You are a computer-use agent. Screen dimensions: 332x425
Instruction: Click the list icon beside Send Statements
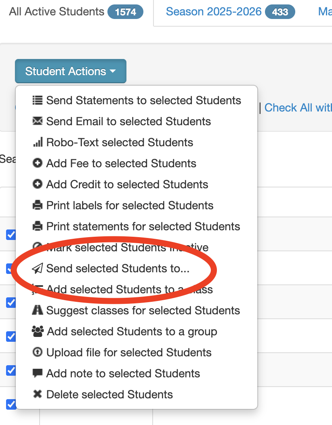[38, 100]
